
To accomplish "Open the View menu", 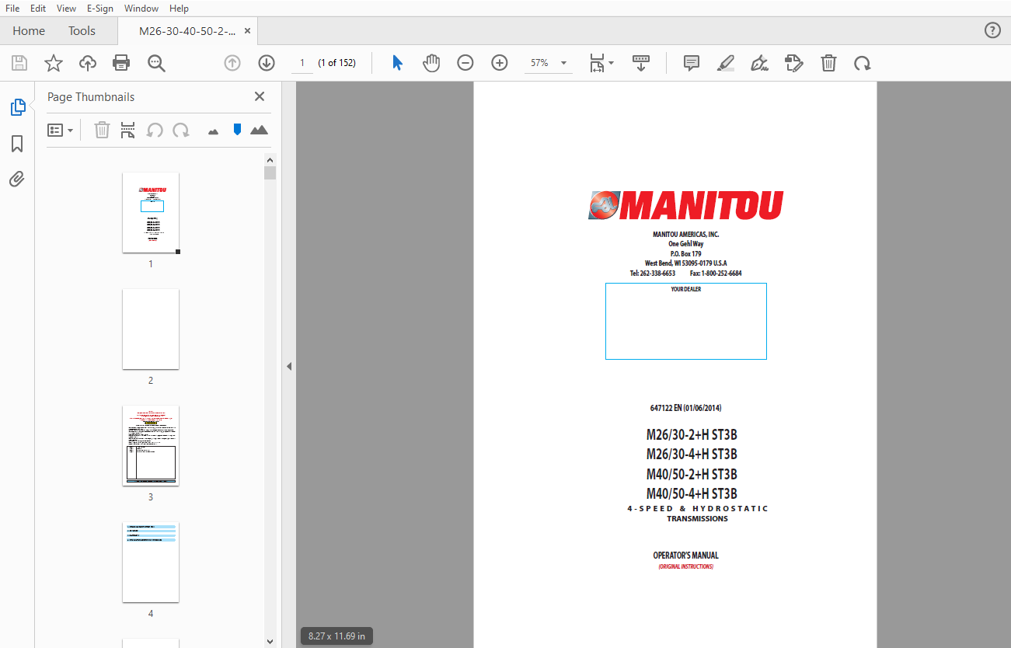I will (66, 8).
